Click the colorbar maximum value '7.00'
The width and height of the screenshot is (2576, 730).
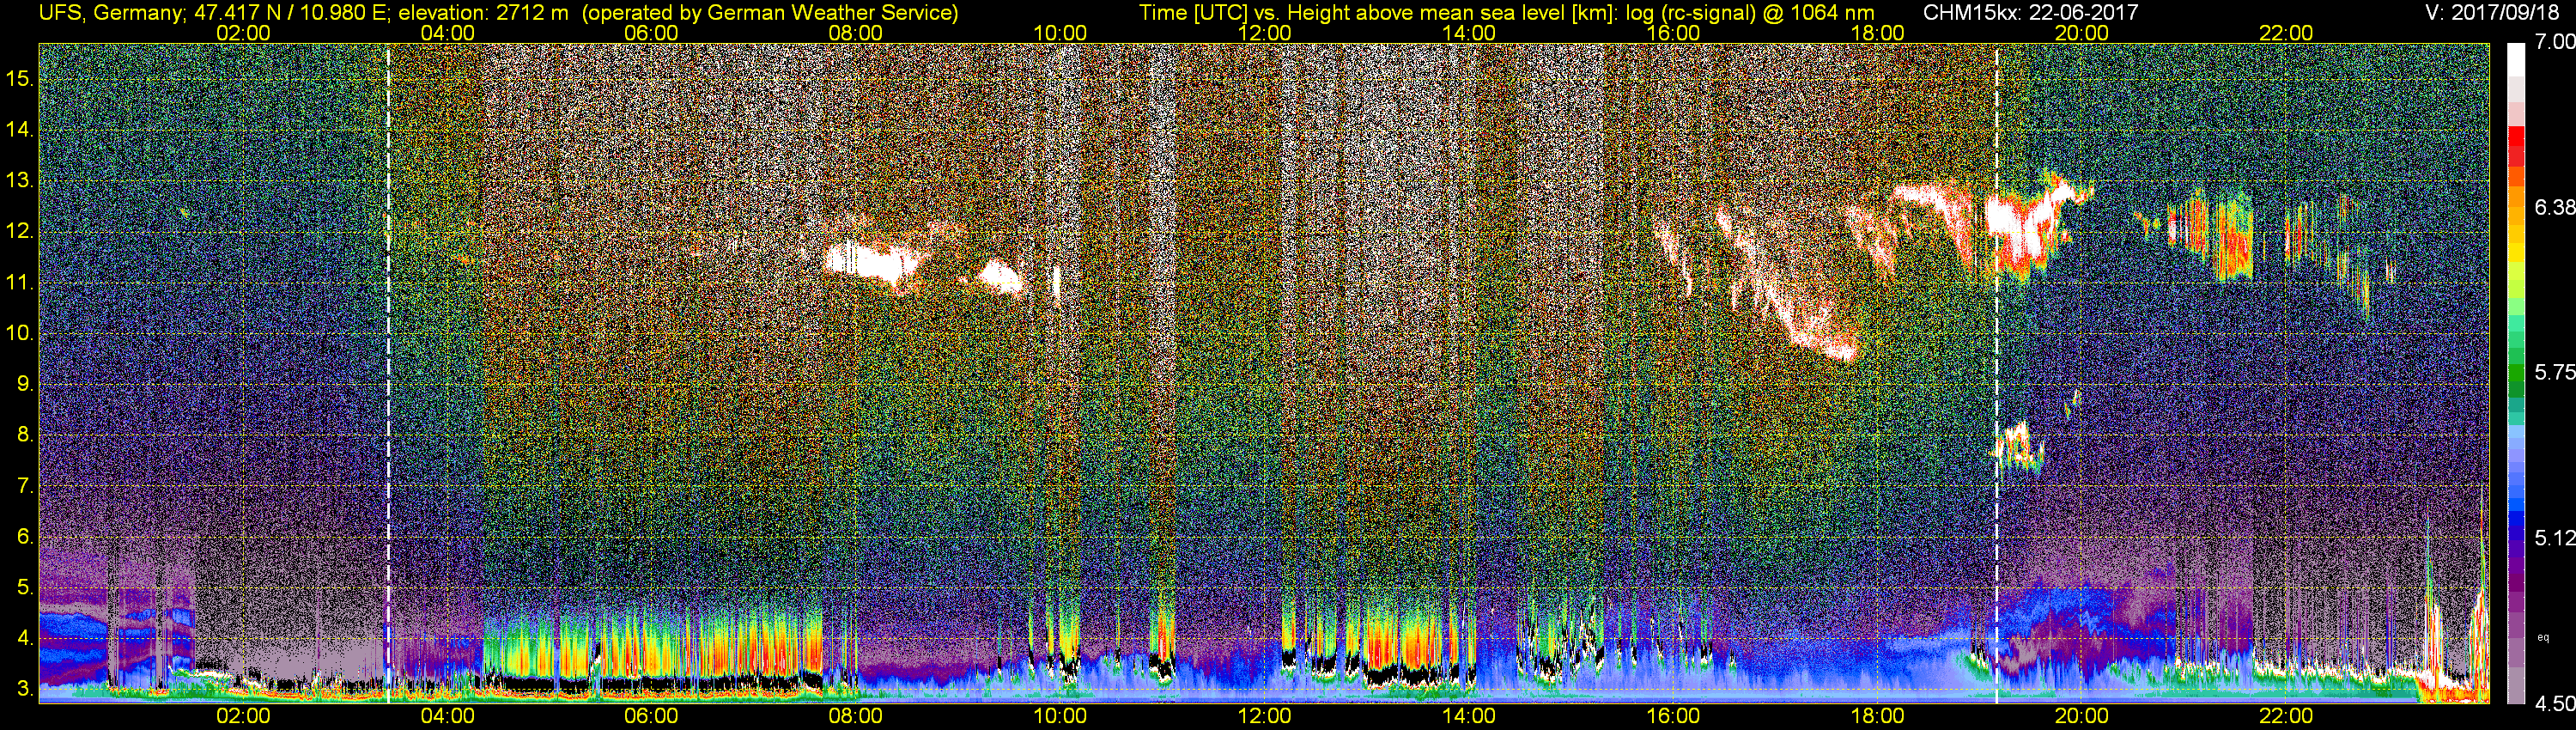(2554, 42)
